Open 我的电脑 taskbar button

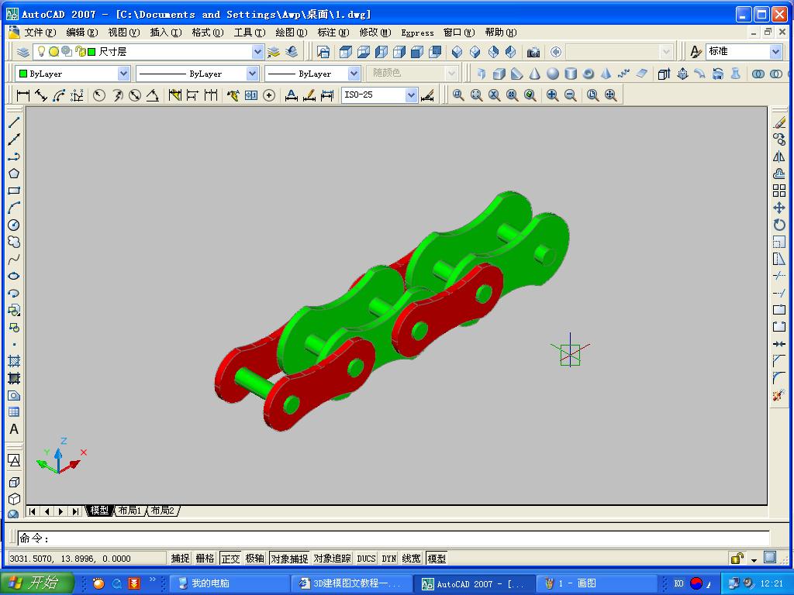(230, 583)
